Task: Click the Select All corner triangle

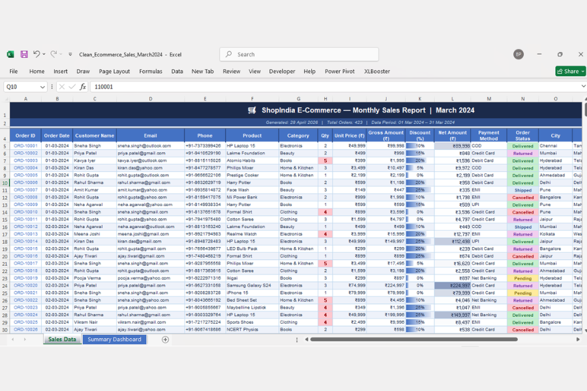Action: (5, 99)
